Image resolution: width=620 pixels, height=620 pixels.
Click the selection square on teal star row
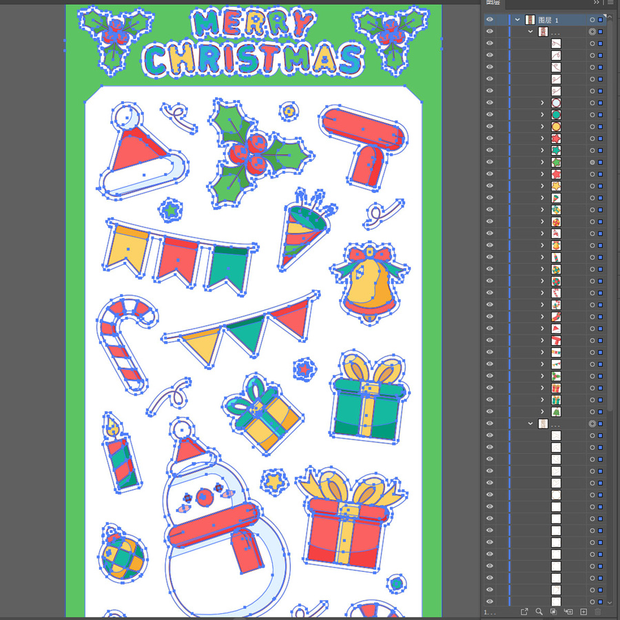(601, 150)
